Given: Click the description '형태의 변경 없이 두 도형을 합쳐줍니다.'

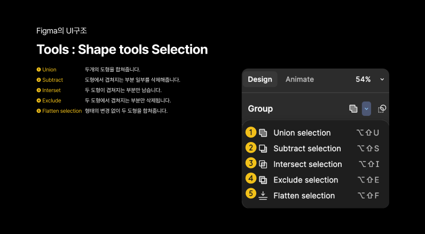Looking at the screenshot, I should point(127,111).
